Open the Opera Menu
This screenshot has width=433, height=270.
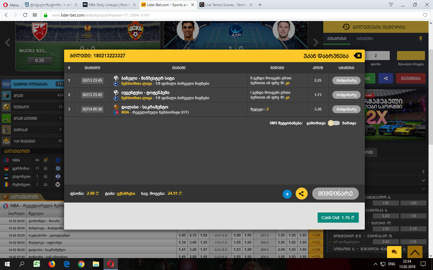[11, 5]
